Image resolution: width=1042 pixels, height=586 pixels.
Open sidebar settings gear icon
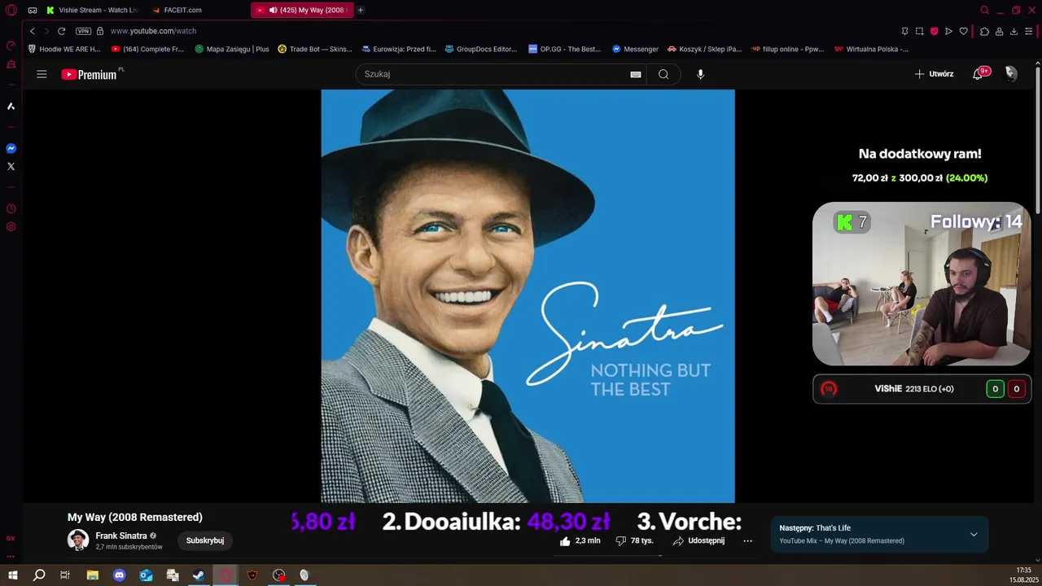(11, 226)
